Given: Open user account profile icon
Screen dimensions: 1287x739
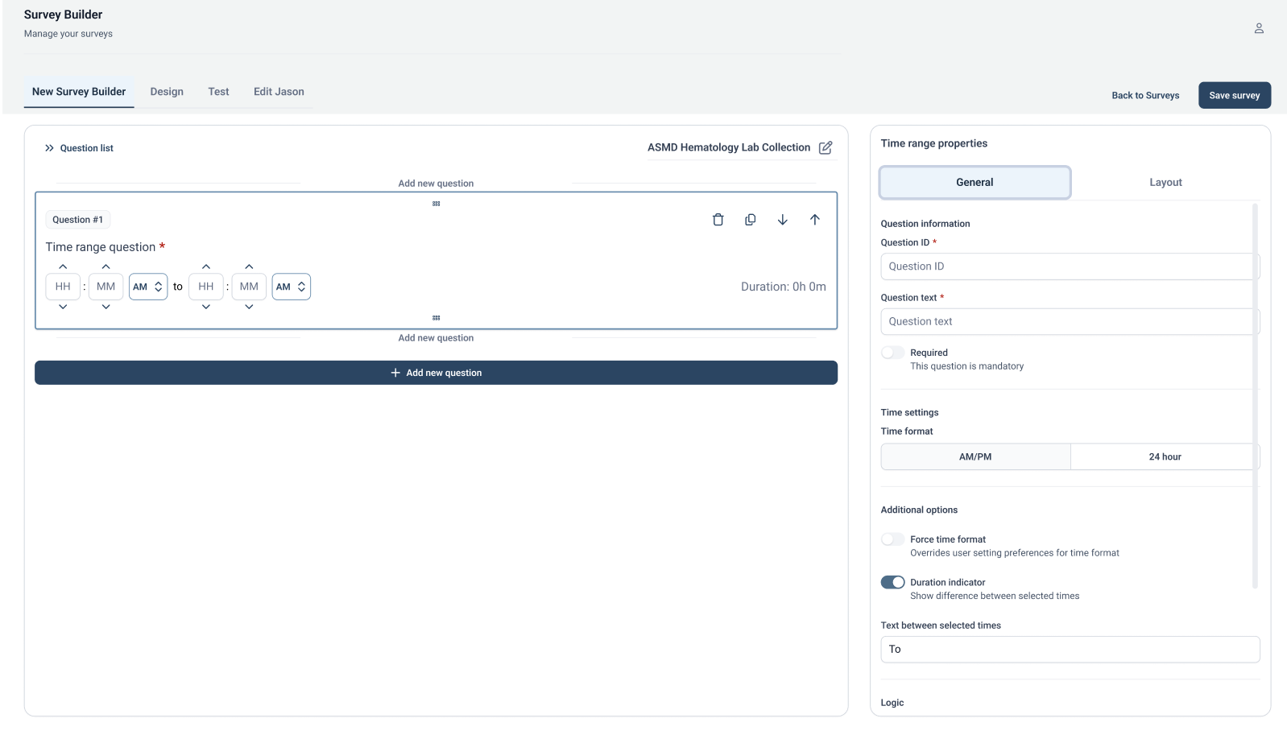Looking at the screenshot, I should (x=1259, y=28).
